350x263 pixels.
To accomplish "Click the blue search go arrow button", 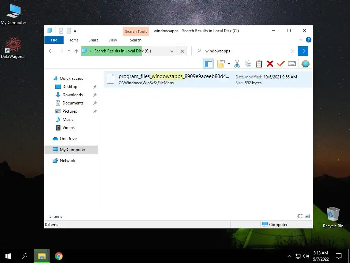I will (x=303, y=51).
